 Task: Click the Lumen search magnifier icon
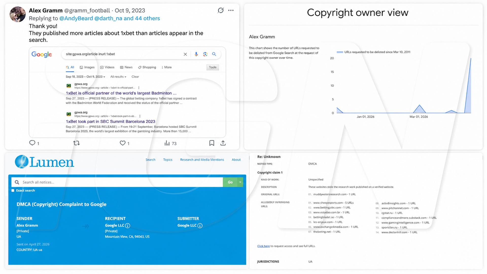click(17, 182)
